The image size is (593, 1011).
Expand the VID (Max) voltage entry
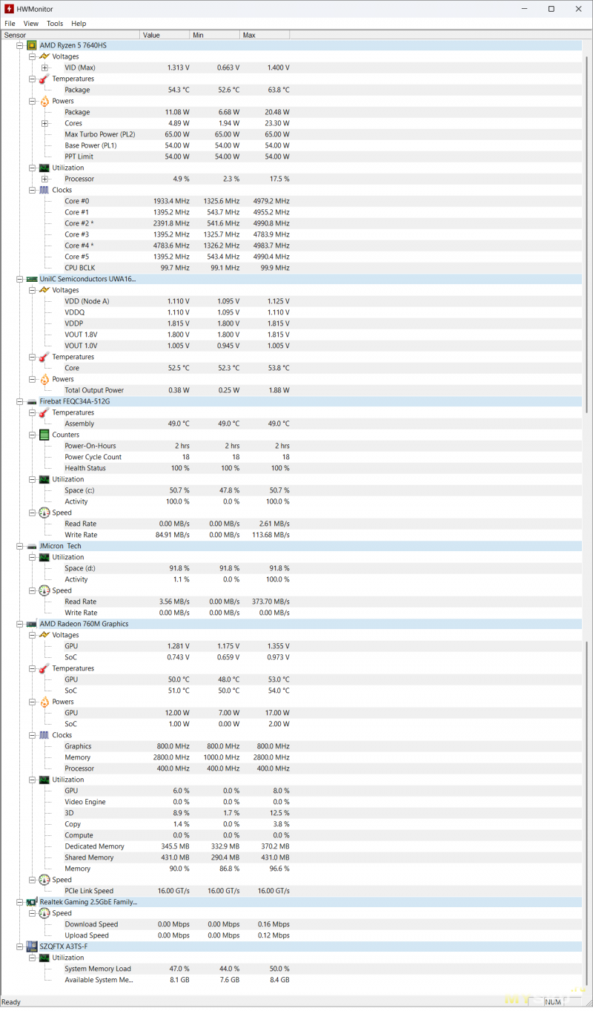click(x=44, y=67)
